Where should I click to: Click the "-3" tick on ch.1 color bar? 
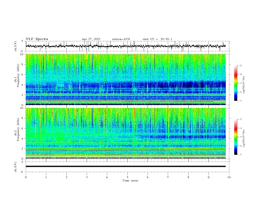tap(240, 65)
